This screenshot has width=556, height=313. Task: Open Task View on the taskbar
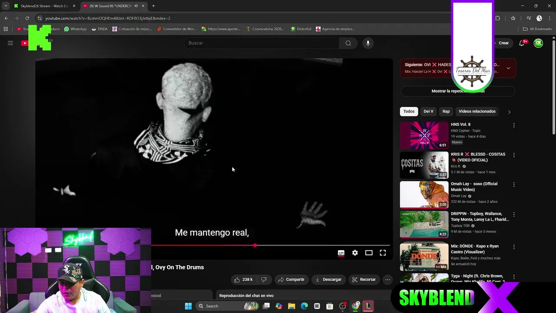click(266, 306)
